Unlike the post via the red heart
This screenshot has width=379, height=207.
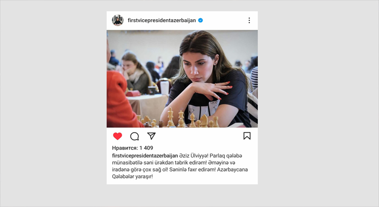(x=117, y=136)
